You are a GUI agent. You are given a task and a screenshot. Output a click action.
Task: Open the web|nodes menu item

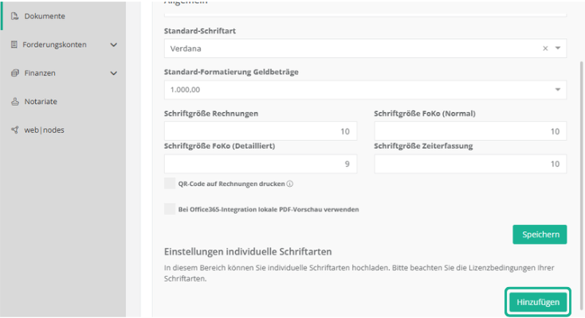pos(44,130)
